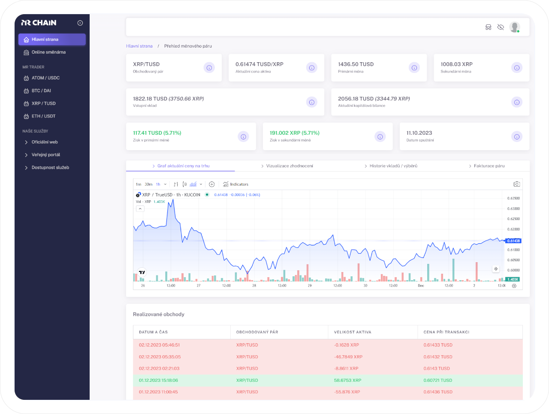The width and height of the screenshot is (549, 414).
Task: Enable incognito mode with hat-glasses icon
Action: [x=488, y=27]
